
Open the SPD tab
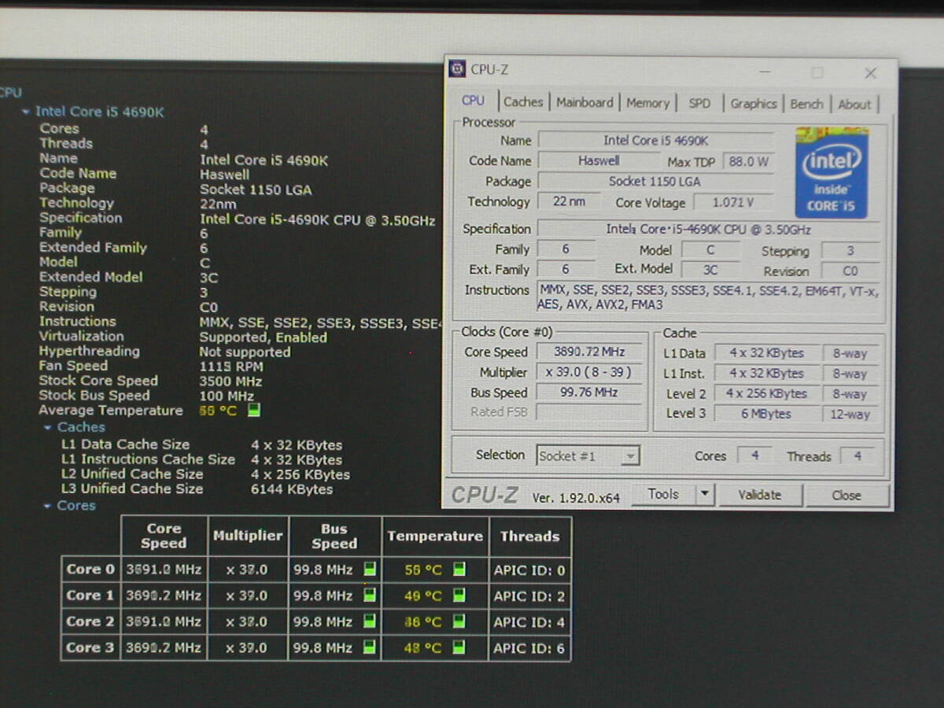tap(699, 103)
